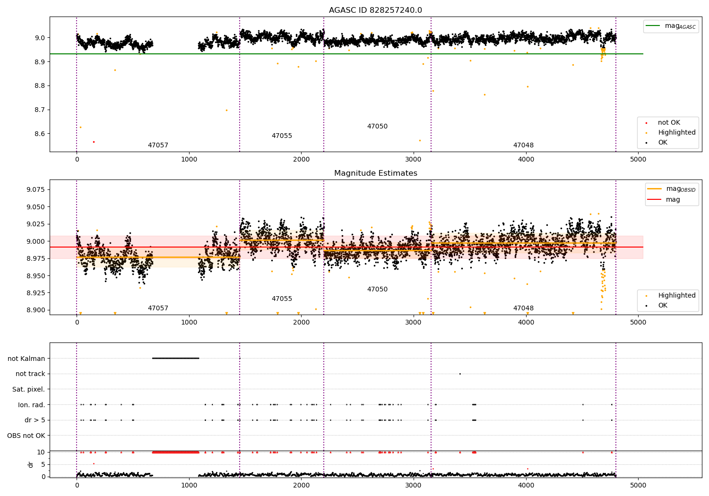Click the 'AGASC ID 828257240.0' plot title

click(375, 10)
